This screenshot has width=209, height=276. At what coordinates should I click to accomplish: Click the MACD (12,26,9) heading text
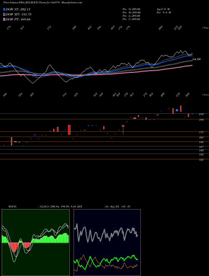(42, 207)
